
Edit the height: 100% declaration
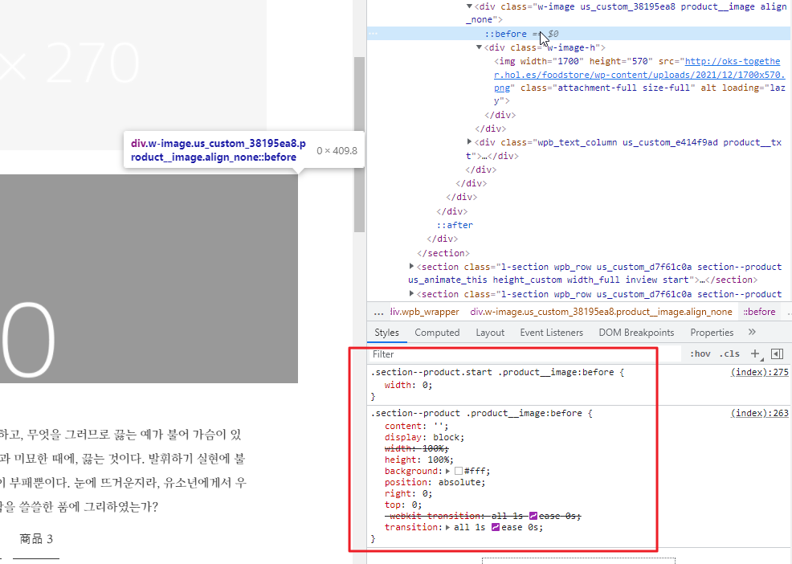[418, 460]
